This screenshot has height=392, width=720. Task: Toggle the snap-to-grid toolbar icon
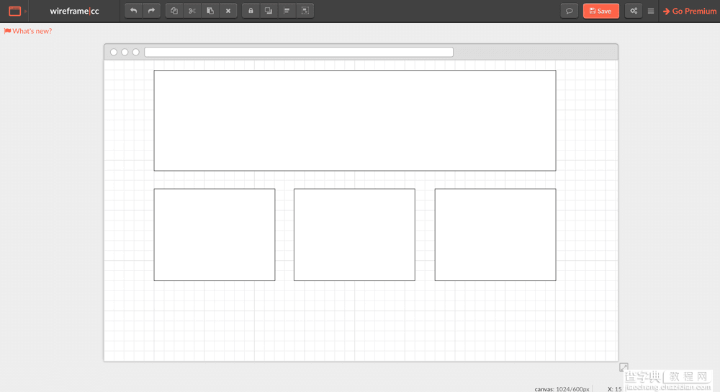[x=305, y=11]
